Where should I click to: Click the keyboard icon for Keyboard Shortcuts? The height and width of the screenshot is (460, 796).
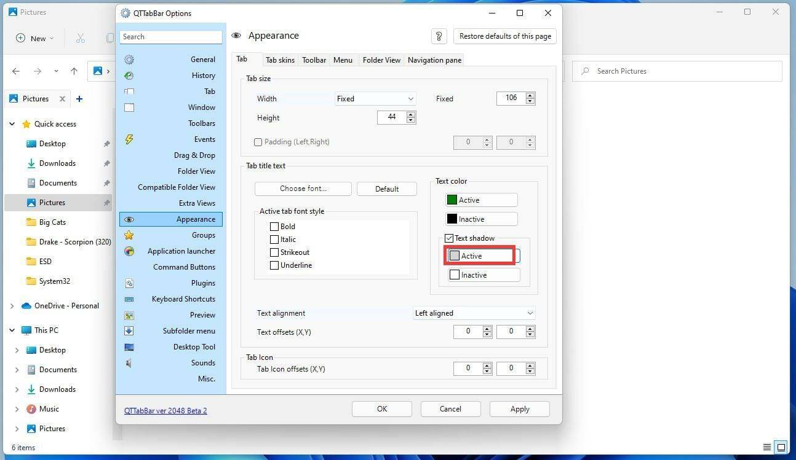tap(129, 299)
